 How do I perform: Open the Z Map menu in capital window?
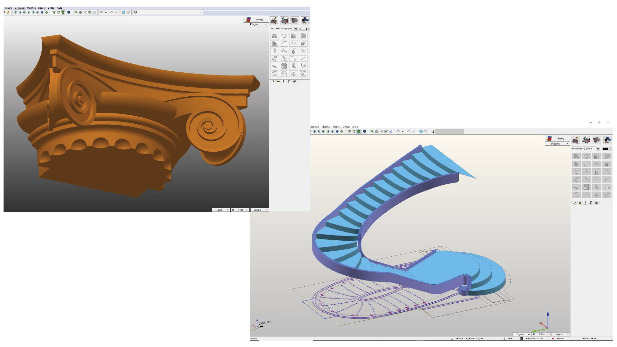pos(51,8)
